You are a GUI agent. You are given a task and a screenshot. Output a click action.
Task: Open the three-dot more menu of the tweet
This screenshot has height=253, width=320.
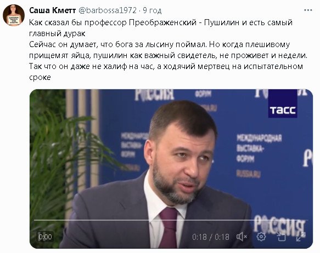308,10
